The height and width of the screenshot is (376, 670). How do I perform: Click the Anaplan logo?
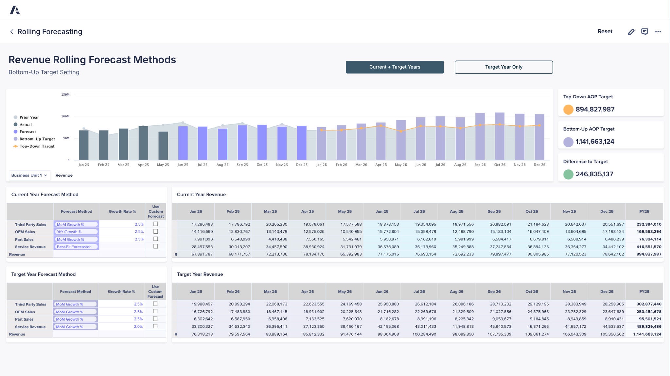(15, 9)
